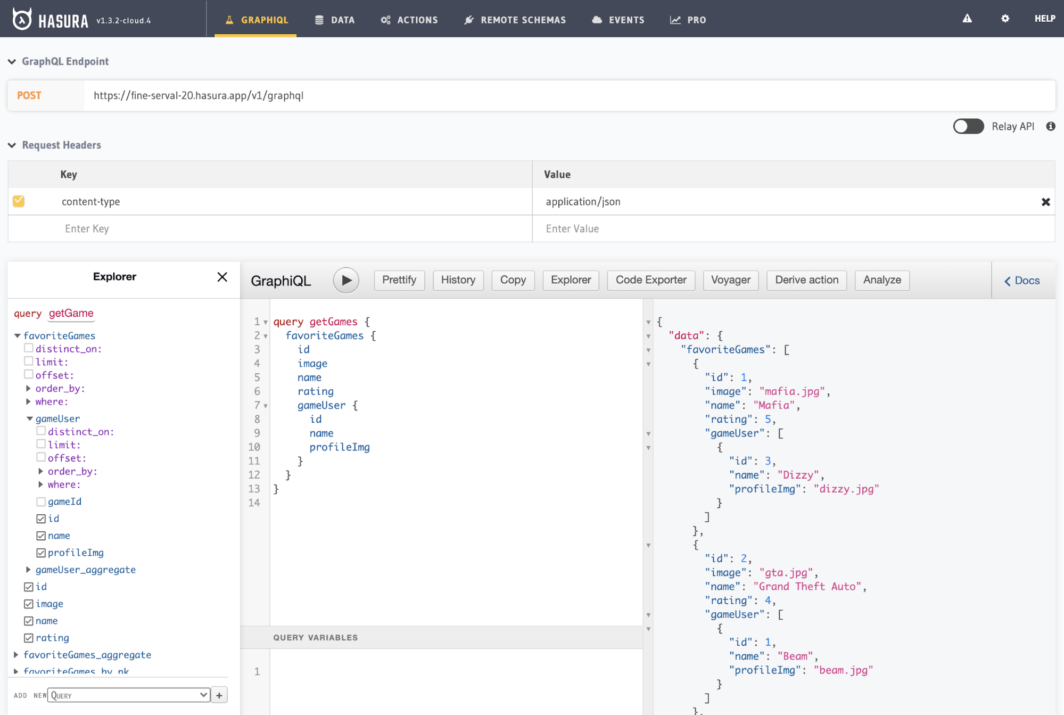The image size is (1064, 715).
Task: Expand favoriteGames where argument
Action: click(29, 402)
